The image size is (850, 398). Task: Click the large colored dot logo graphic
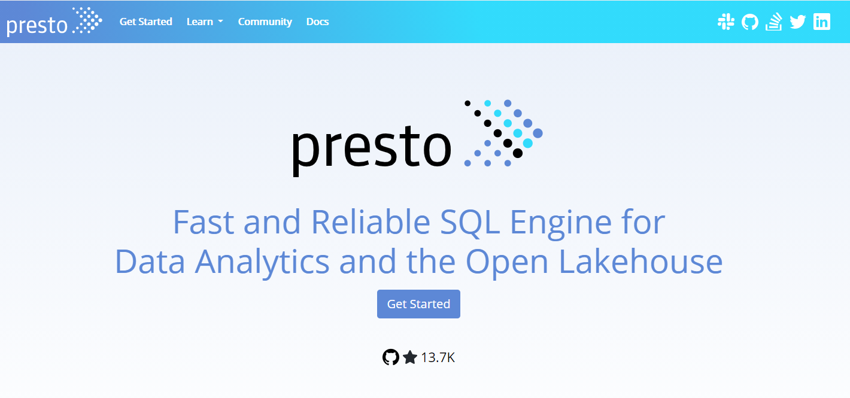click(503, 133)
